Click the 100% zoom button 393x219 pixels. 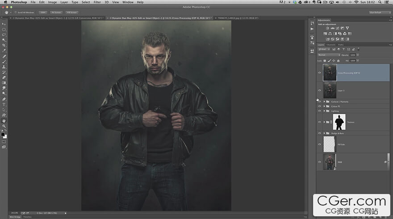tap(43, 12)
